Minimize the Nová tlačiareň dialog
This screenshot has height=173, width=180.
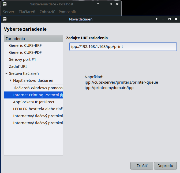point(163,19)
